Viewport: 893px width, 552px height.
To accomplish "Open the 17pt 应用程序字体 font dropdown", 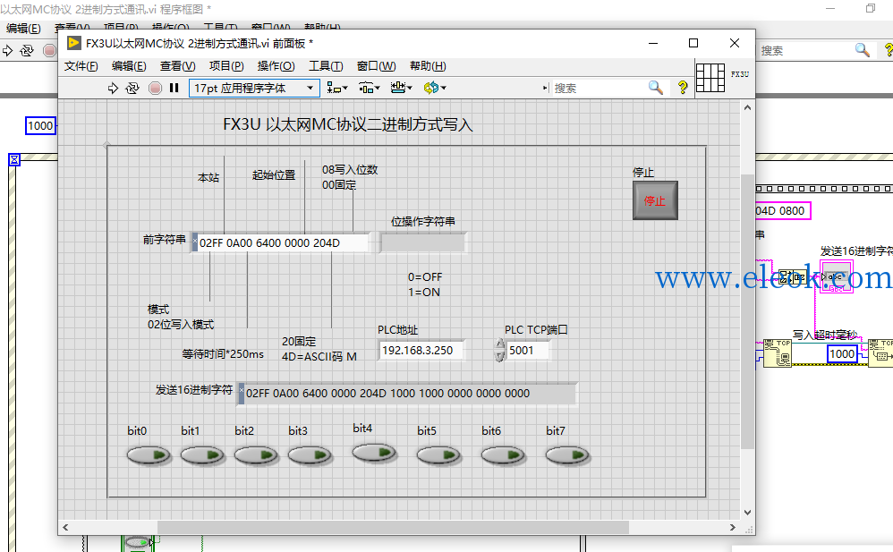I will coord(254,89).
